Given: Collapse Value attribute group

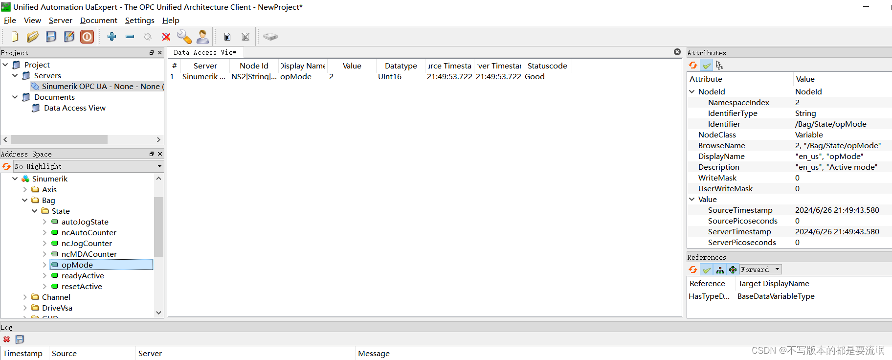Looking at the screenshot, I should point(692,199).
